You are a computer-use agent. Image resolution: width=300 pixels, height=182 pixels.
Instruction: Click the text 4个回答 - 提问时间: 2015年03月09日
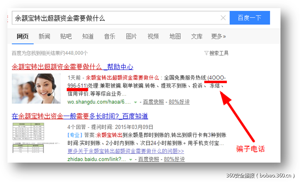click(x=110, y=127)
